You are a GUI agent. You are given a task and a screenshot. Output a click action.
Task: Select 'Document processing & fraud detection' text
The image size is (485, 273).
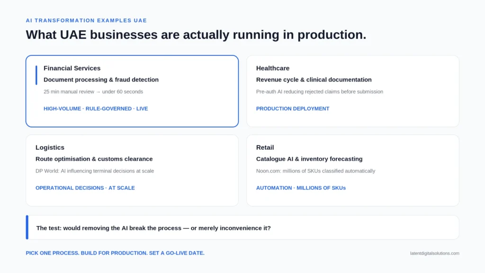click(101, 80)
